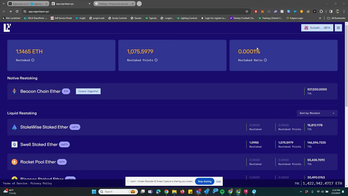Open the weather widget showing 60°F Cloudy
The image size is (348, 196).
click(x=10, y=192)
